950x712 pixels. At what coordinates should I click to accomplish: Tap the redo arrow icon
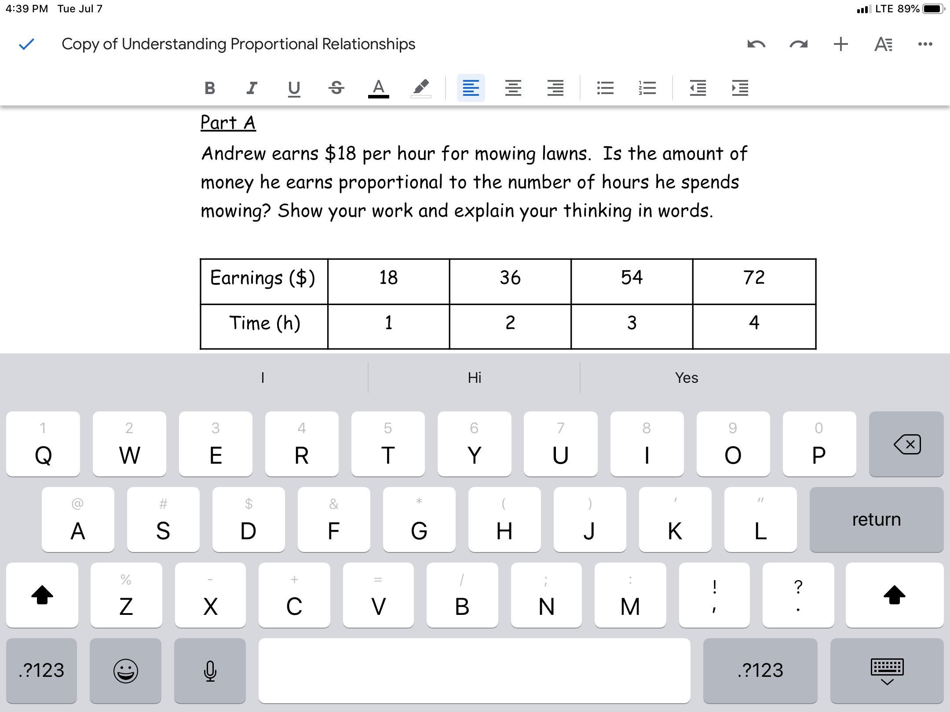(x=798, y=44)
